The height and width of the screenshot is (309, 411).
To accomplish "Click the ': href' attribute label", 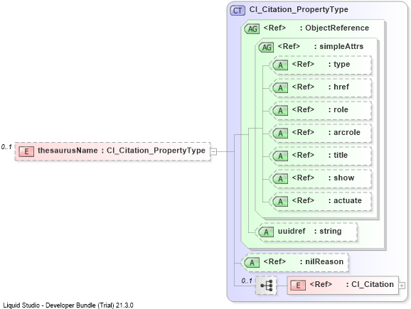I will click(338, 87).
